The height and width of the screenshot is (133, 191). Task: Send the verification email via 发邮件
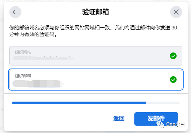156,119
